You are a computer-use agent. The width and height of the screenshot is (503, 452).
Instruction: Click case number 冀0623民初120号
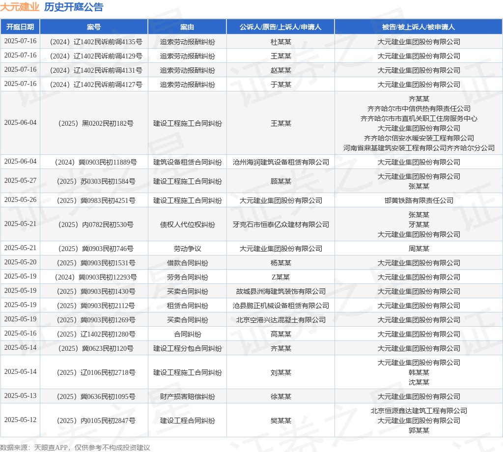[x=96, y=349]
